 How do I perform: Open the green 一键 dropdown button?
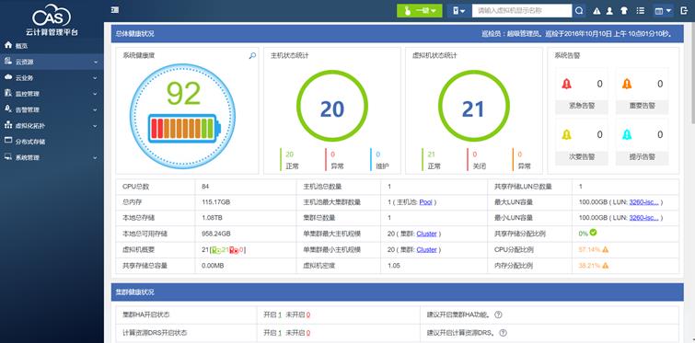tap(420, 11)
